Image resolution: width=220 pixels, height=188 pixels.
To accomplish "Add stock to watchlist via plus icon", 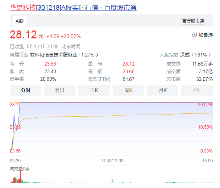I will (194, 35).
